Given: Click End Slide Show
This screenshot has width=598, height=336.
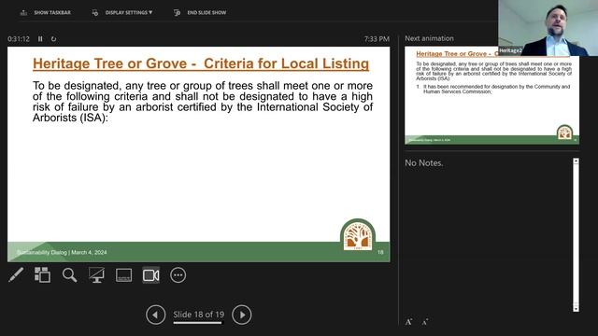Looking at the screenshot, I should click(206, 12).
